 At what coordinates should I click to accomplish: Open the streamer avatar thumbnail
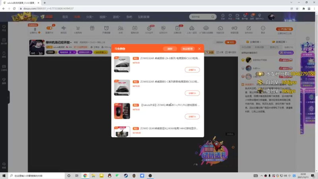tap(37, 47)
